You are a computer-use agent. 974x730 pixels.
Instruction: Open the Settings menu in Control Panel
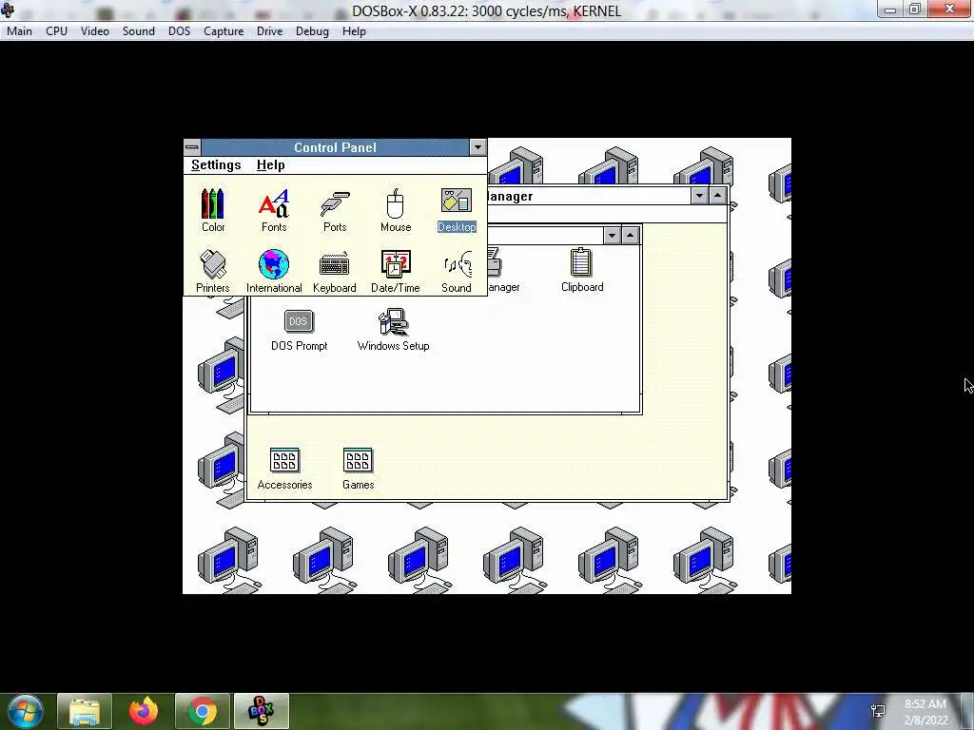click(216, 165)
